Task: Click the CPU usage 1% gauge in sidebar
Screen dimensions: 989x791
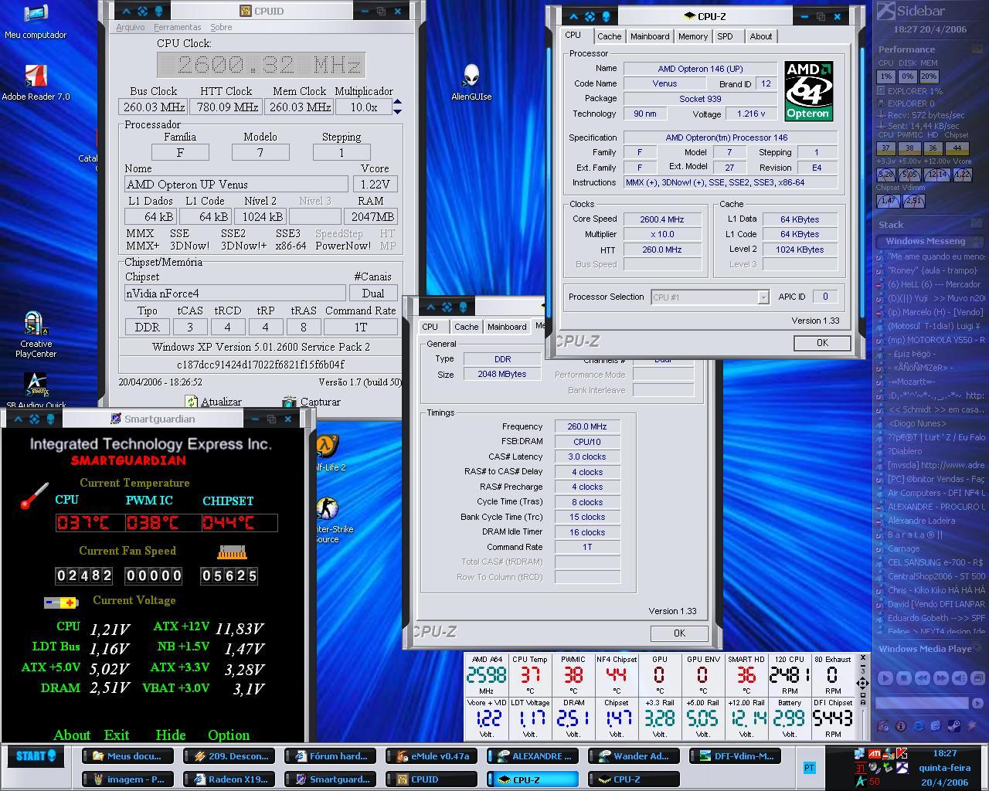Action: (x=885, y=76)
